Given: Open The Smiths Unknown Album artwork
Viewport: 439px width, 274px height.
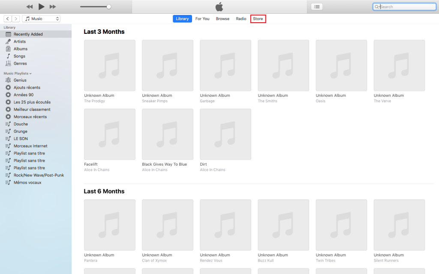Looking at the screenshot, I should pyautogui.click(x=284, y=66).
